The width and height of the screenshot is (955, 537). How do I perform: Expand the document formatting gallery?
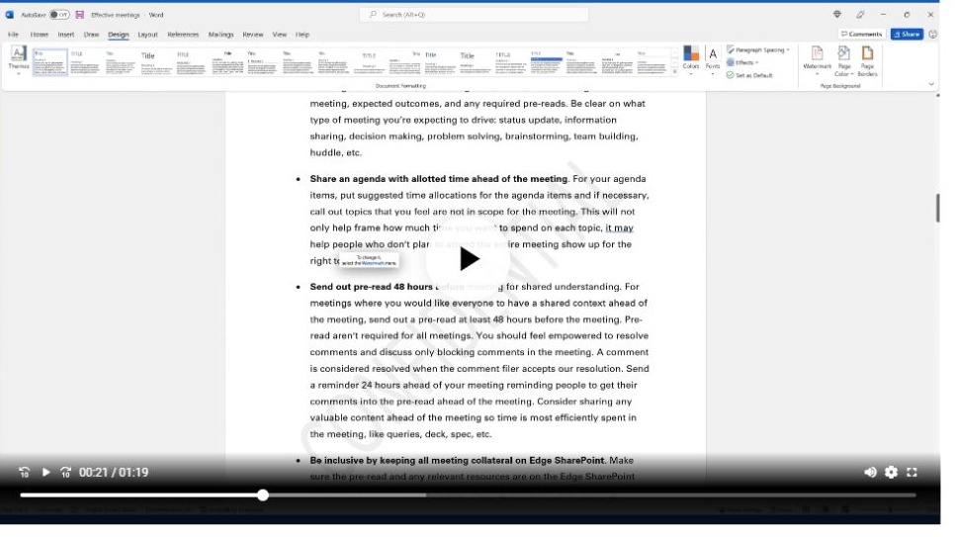pos(674,72)
